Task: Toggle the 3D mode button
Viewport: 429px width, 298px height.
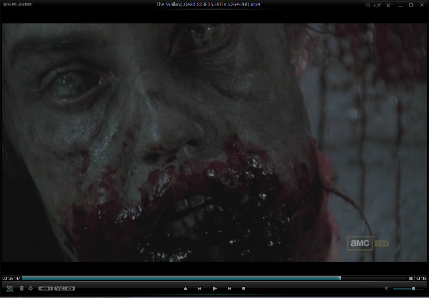Action: tap(10, 288)
